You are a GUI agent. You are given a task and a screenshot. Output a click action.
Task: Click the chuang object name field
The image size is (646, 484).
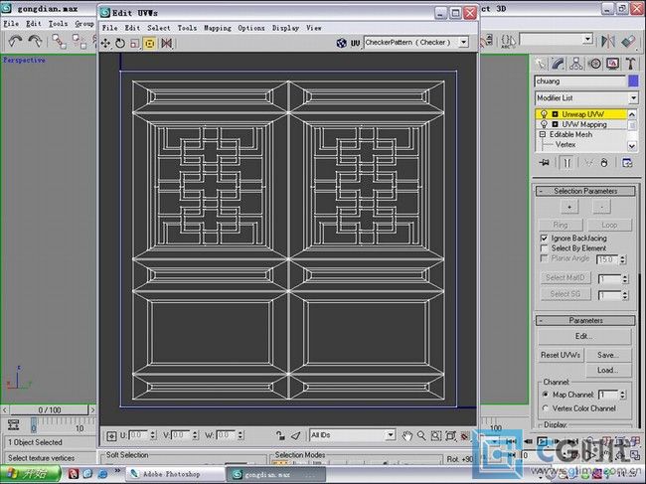(579, 81)
